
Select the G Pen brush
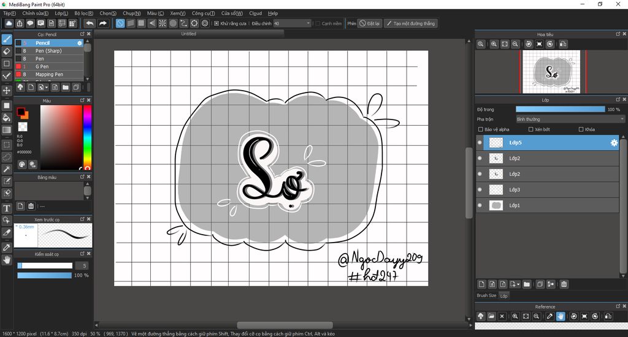pos(49,66)
